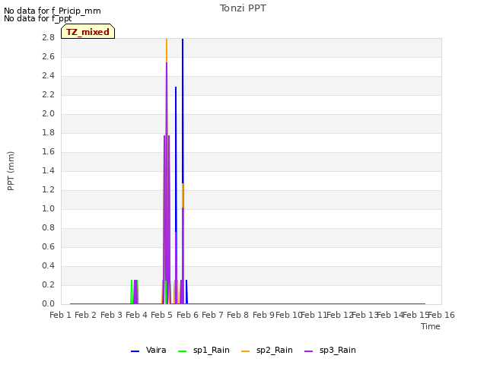Click the 2.0 y-axis tick label
The width and height of the screenshot is (487, 365).
[48, 113]
